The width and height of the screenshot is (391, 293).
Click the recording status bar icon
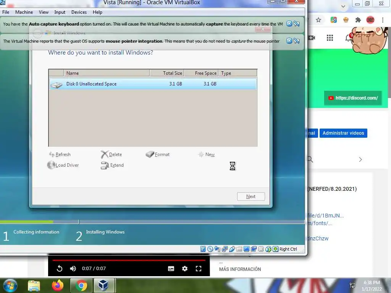click(x=254, y=249)
